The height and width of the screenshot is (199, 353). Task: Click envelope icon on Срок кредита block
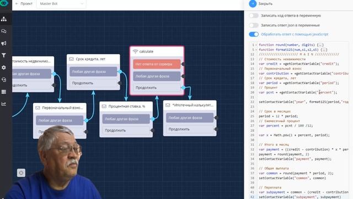tap(71, 59)
